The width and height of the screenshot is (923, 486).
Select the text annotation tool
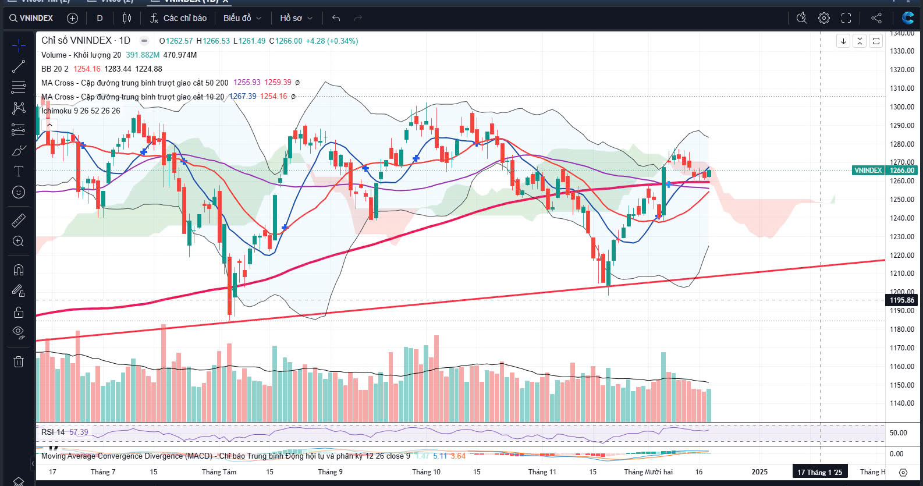[19, 171]
